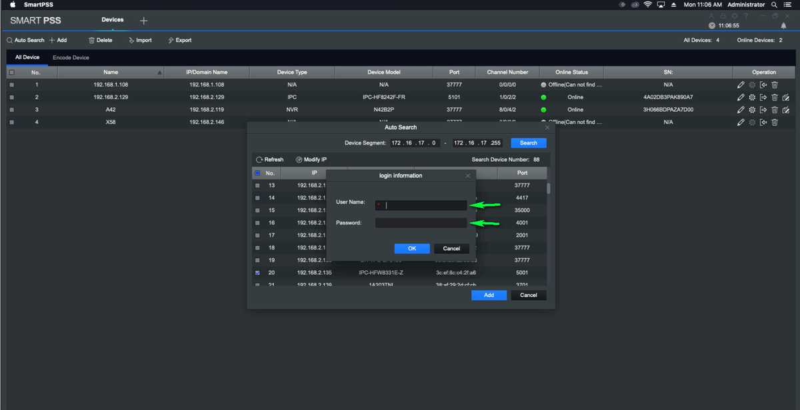This screenshot has width=800, height=410.
Task: Switch to the Encode Device tab
Action: tap(71, 58)
